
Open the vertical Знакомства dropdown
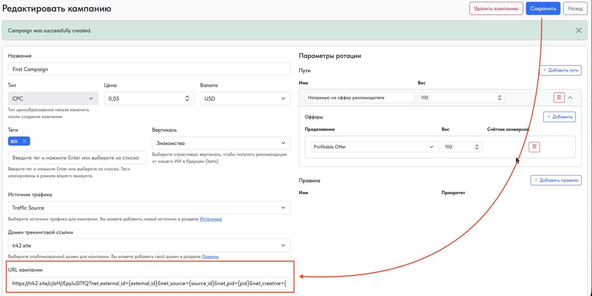(221, 143)
